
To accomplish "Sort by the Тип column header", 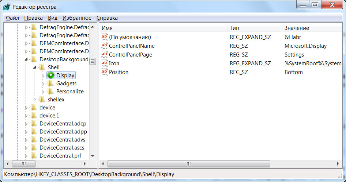I will click(255, 28).
